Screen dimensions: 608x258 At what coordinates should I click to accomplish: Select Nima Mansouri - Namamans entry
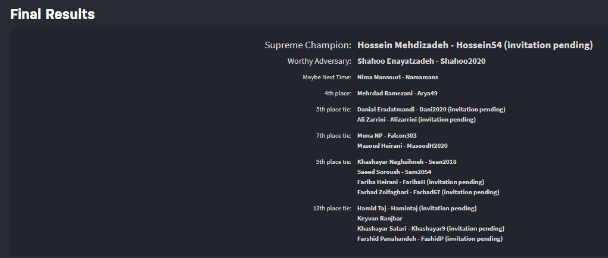[x=397, y=77]
